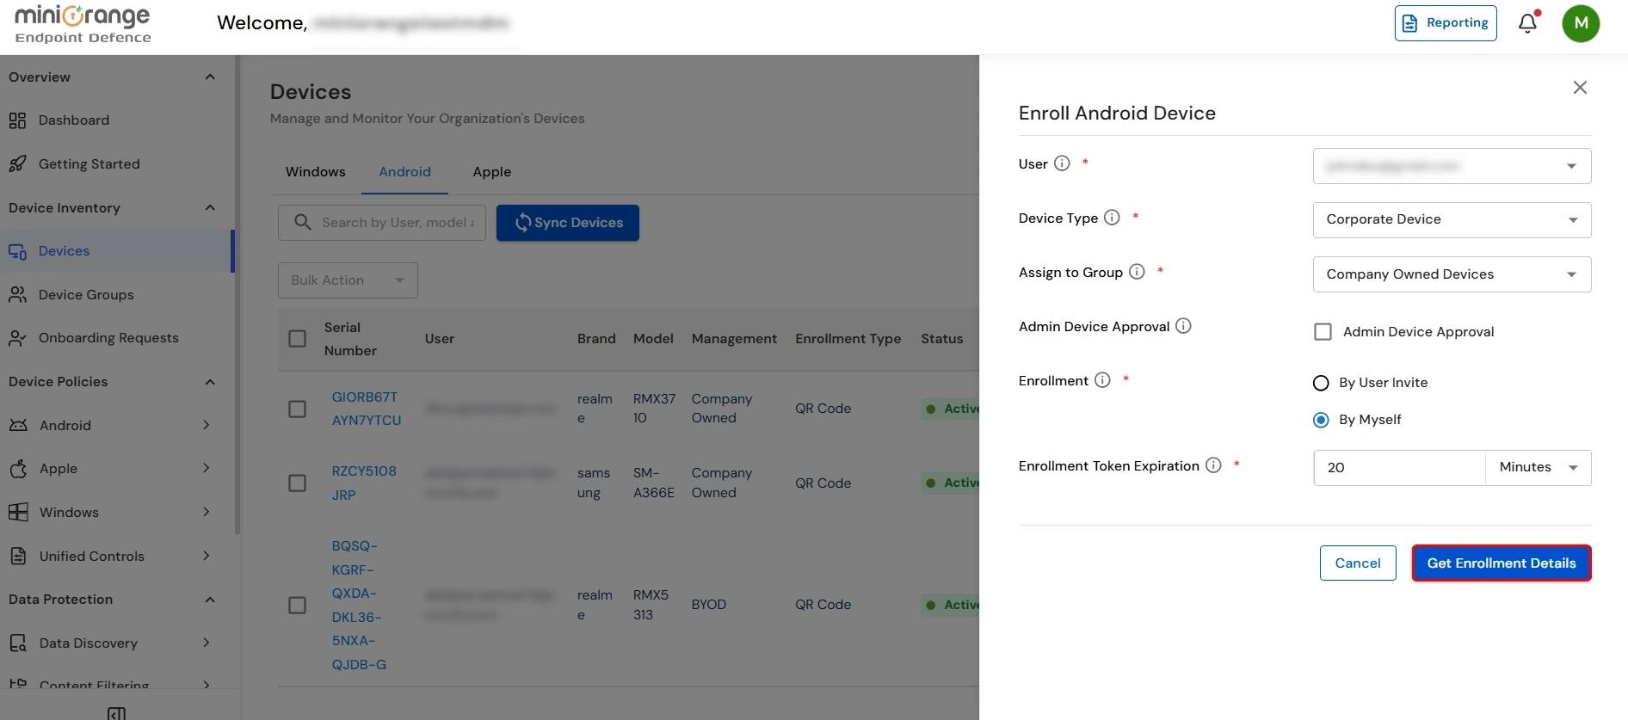Open the M user avatar menu
This screenshot has height=720, width=1628.
(1581, 23)
